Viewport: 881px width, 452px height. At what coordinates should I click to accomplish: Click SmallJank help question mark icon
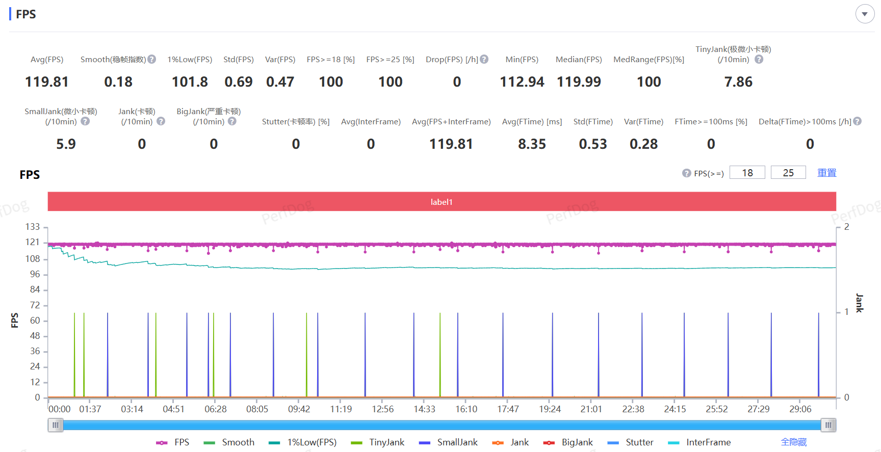(x=85, y=121)
